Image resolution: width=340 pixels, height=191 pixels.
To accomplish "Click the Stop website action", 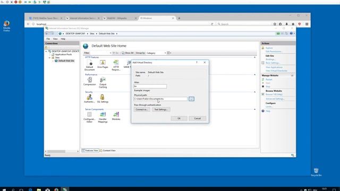I will [268, 86].
